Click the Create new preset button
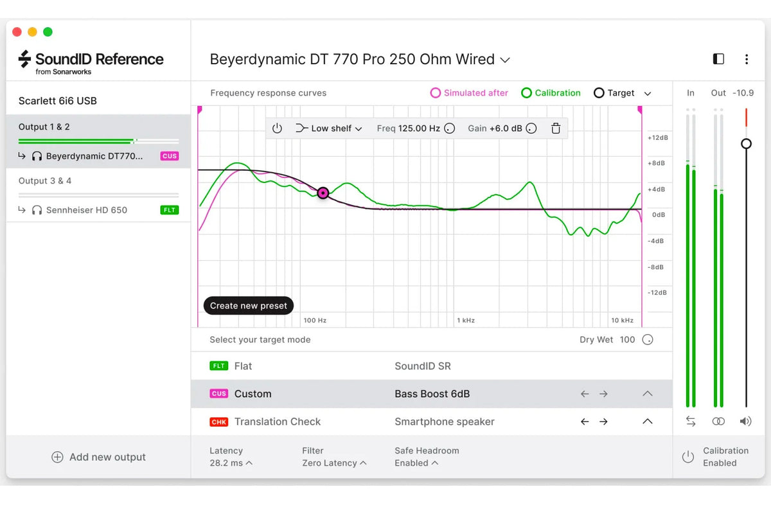 [x=249, y=306]
